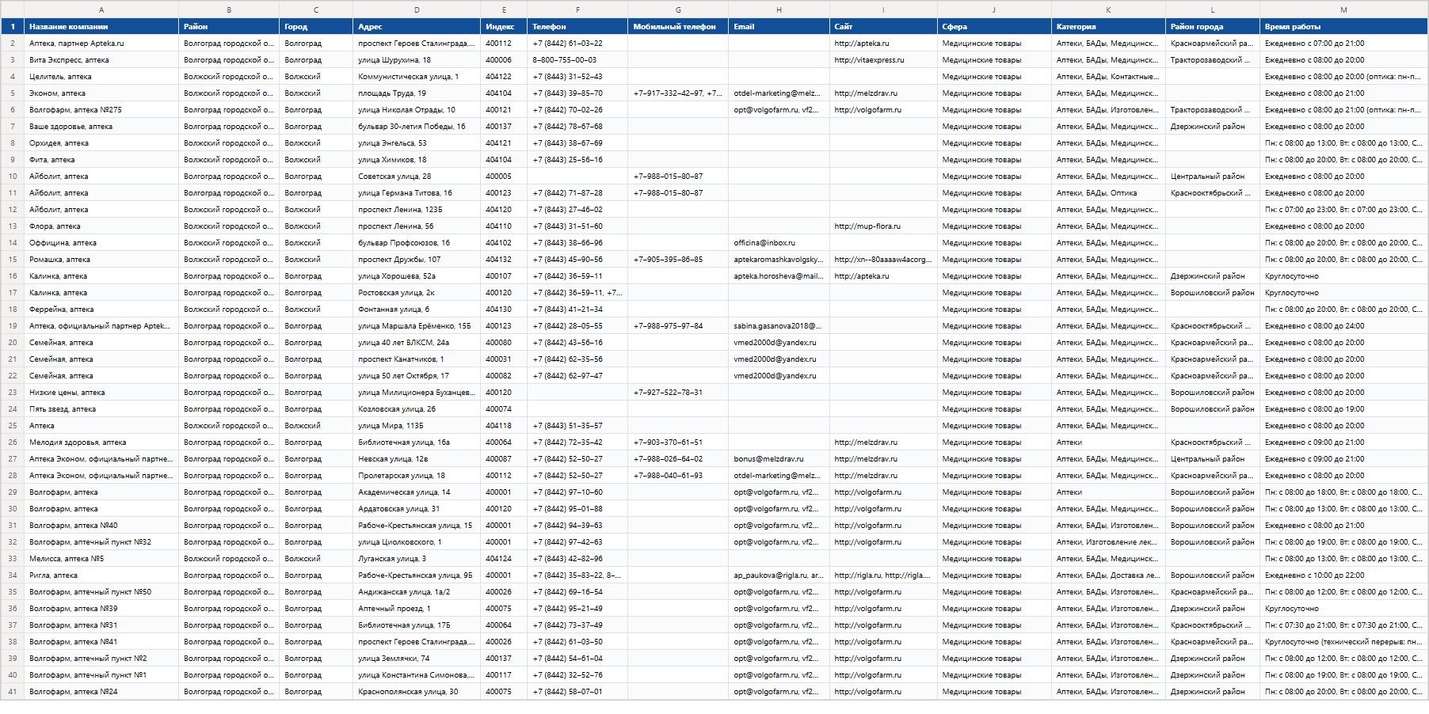This screenshot has width=1429, height=714.
Task: Open the http://vitaexpress.ru site link
Action: click(x=869, y=60)
